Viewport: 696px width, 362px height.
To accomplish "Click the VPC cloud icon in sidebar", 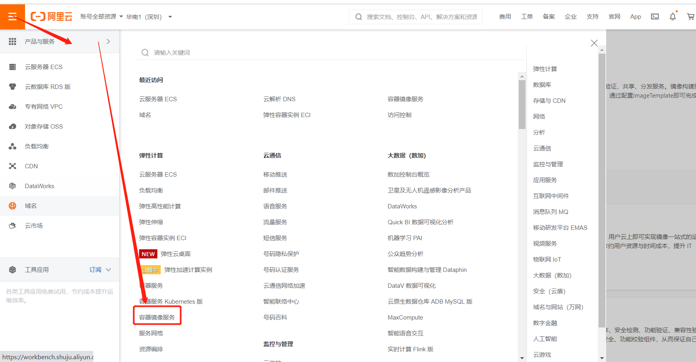I will point(13,106).
